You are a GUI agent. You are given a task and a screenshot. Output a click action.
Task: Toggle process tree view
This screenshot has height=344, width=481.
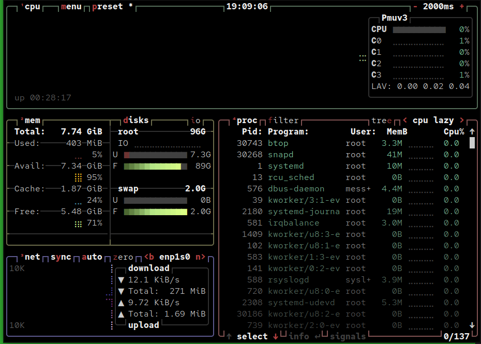(381, 121)
